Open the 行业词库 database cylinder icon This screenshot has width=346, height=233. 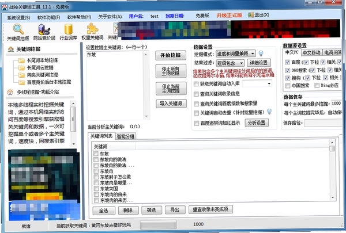(x=69, y=29)
